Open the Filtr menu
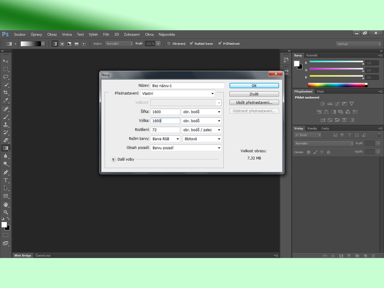 pos(106,35)
